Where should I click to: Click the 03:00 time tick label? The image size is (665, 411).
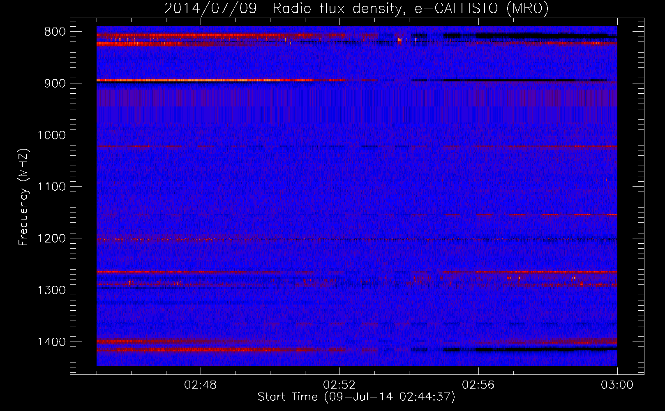pyautogui.click(x=617, y=385)
